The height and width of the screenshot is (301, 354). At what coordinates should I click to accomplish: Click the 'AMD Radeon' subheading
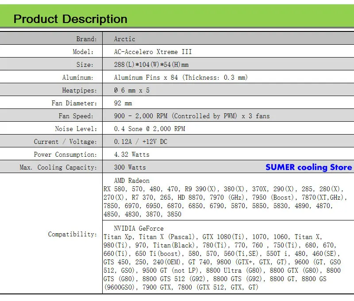pos(132,181)
